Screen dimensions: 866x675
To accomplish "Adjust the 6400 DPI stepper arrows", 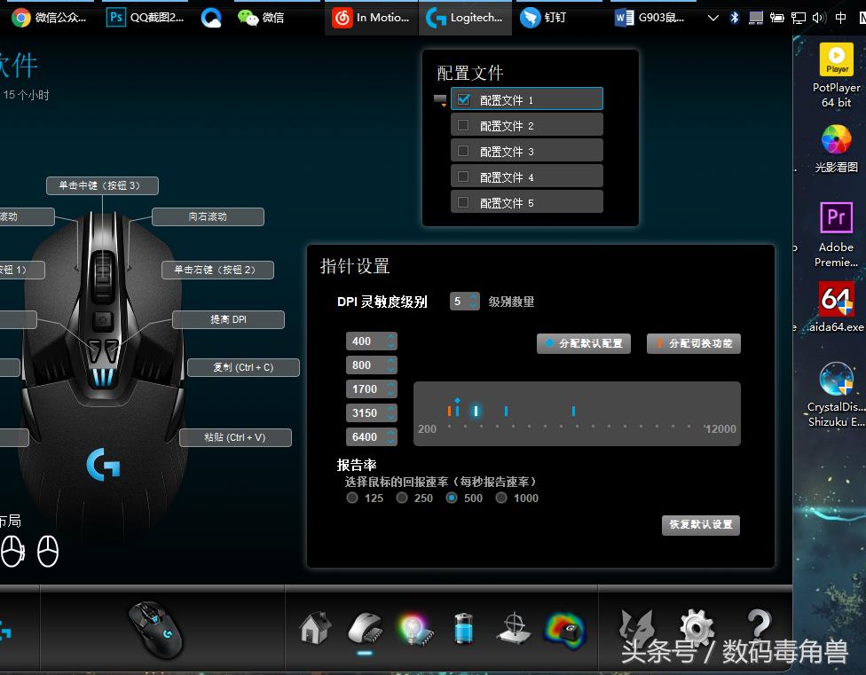I will (391, 437).
